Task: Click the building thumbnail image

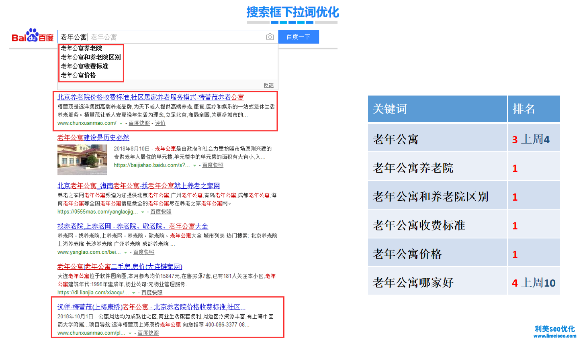Action: (82, 160)
